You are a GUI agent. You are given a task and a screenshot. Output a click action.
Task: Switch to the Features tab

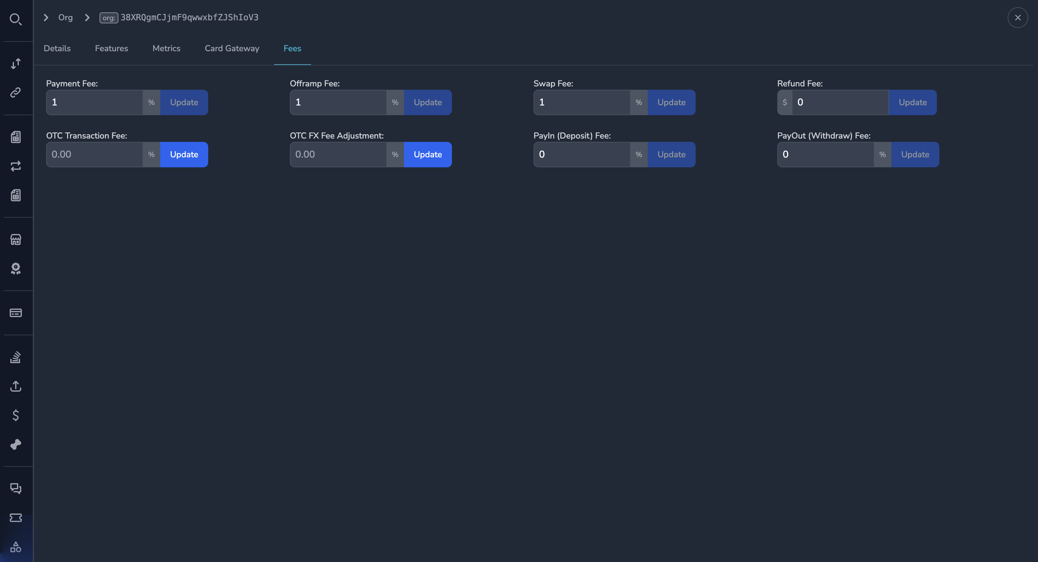click(x=112, y=48)
